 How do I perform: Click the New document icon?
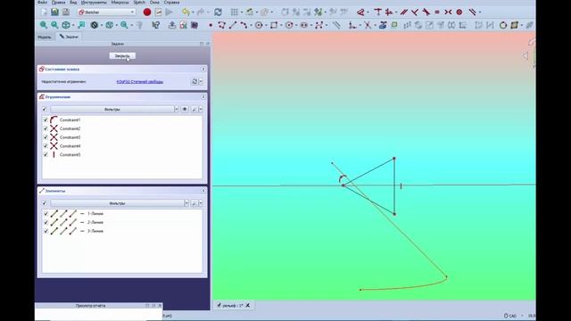click(44, 12)
